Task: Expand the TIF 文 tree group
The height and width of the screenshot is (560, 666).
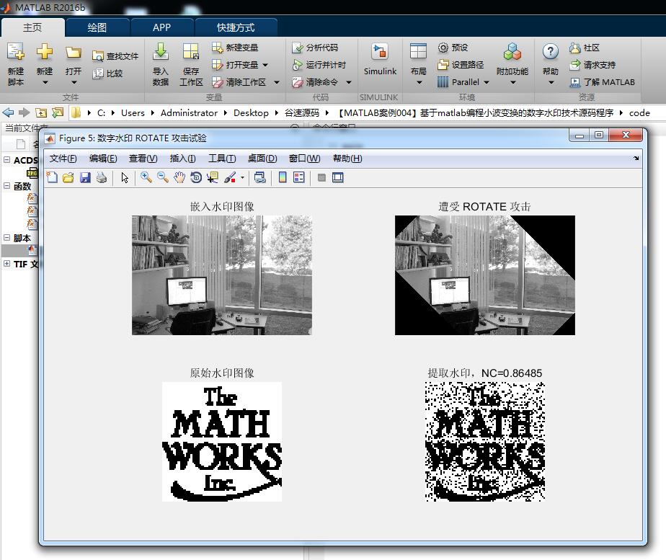Action: (6, 263)
